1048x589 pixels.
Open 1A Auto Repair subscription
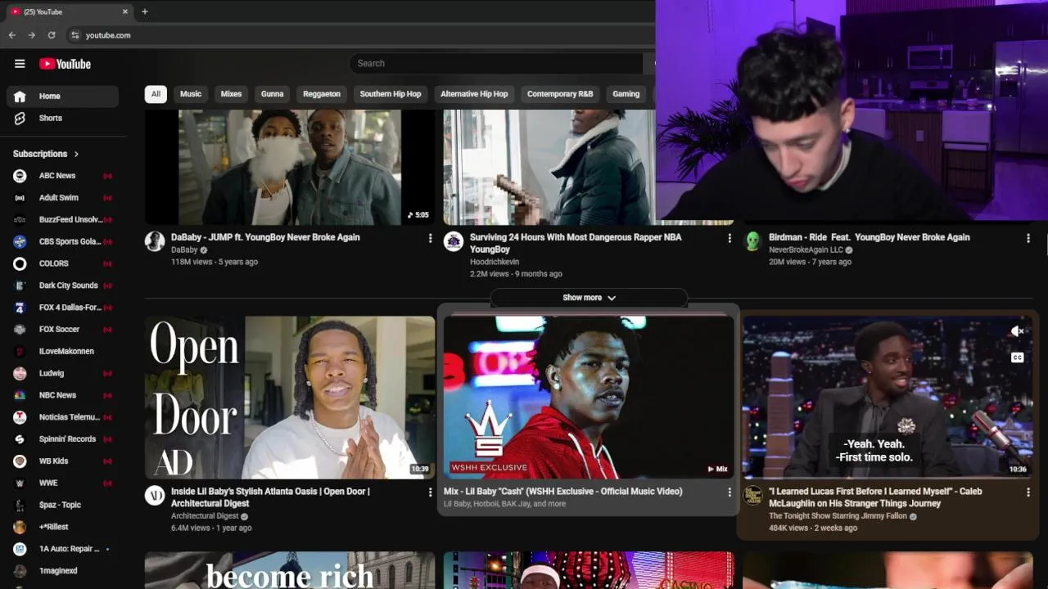pyautogui.click(x=62, y=549)
